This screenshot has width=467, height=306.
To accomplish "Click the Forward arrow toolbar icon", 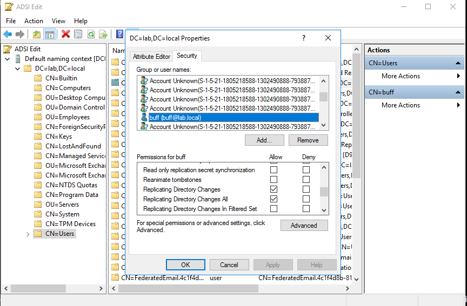I will 19,34.
